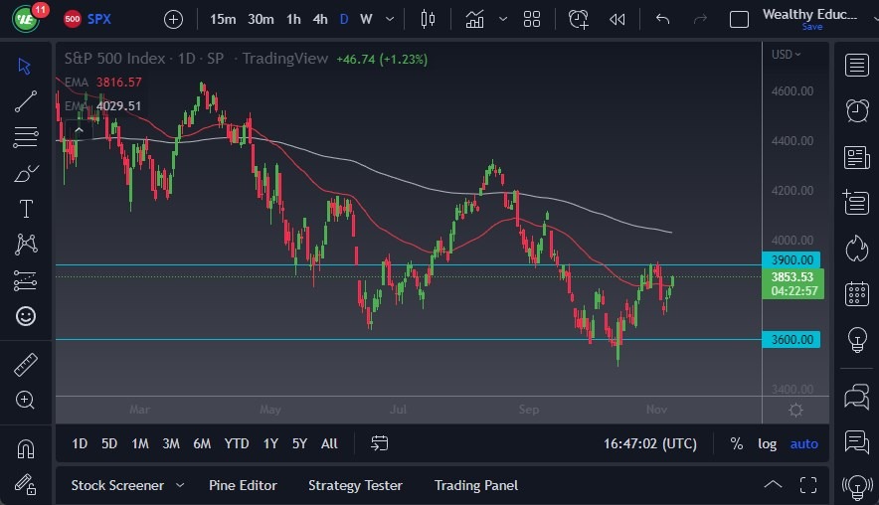Toggle percent scale on price axis
This screenshot has height=505, width=879.
736,444
